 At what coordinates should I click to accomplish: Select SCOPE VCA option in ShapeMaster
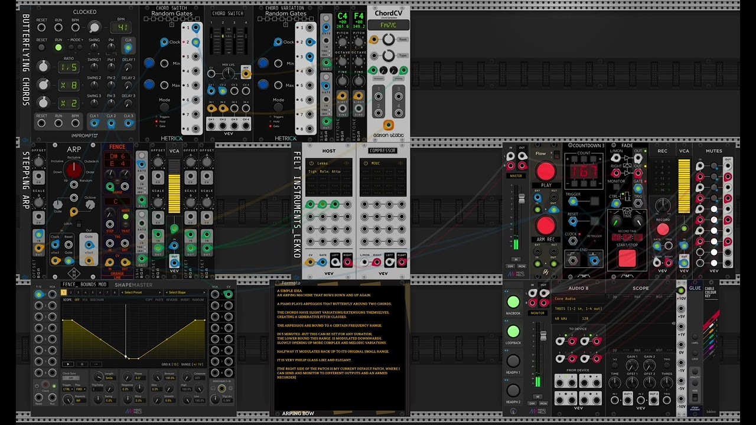point(84,300)
